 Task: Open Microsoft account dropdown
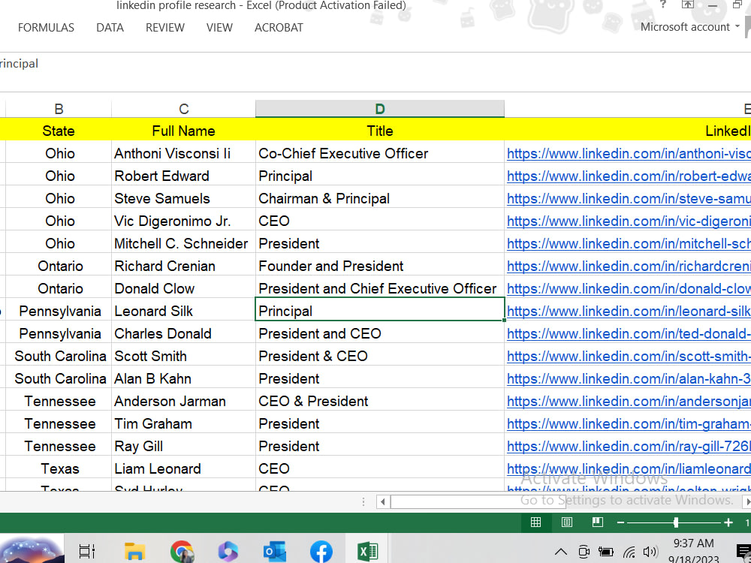point(690,27)
